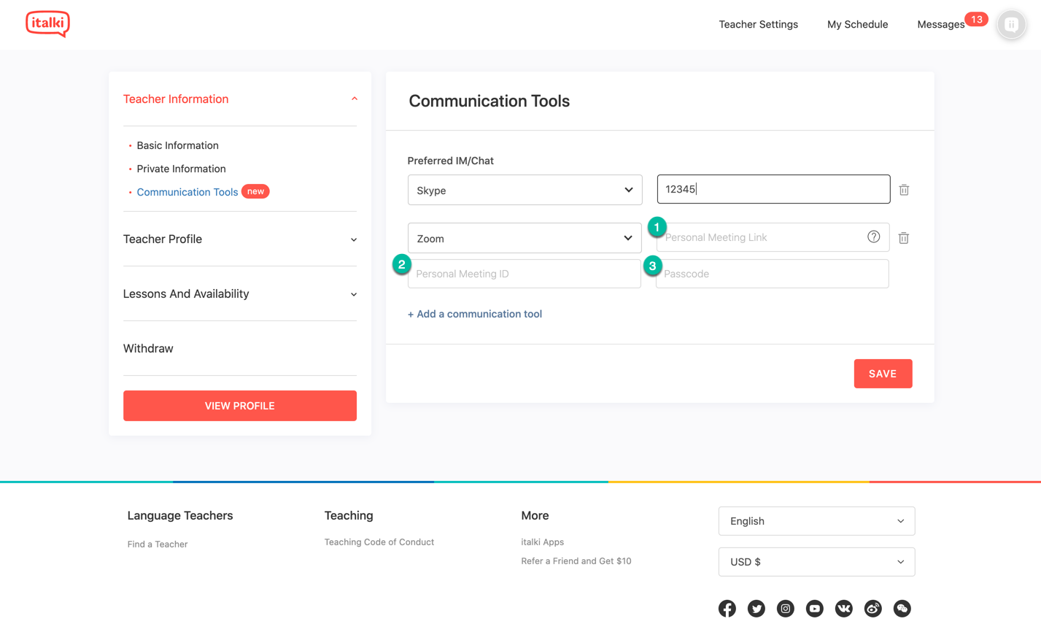Image resolution: width=1041 pixels, height=635 pixels.
Task: Click the Preferred IM/Chat label
Action: [x=450, y=161]
